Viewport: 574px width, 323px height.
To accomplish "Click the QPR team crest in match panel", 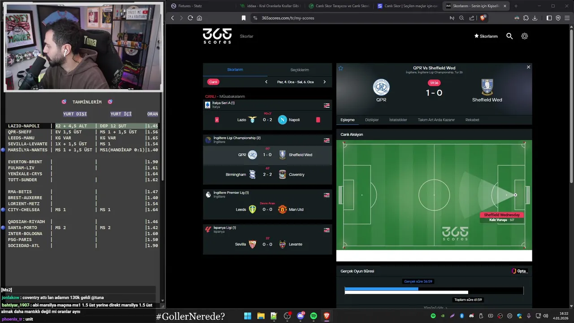I will click(x=381, y=87).
